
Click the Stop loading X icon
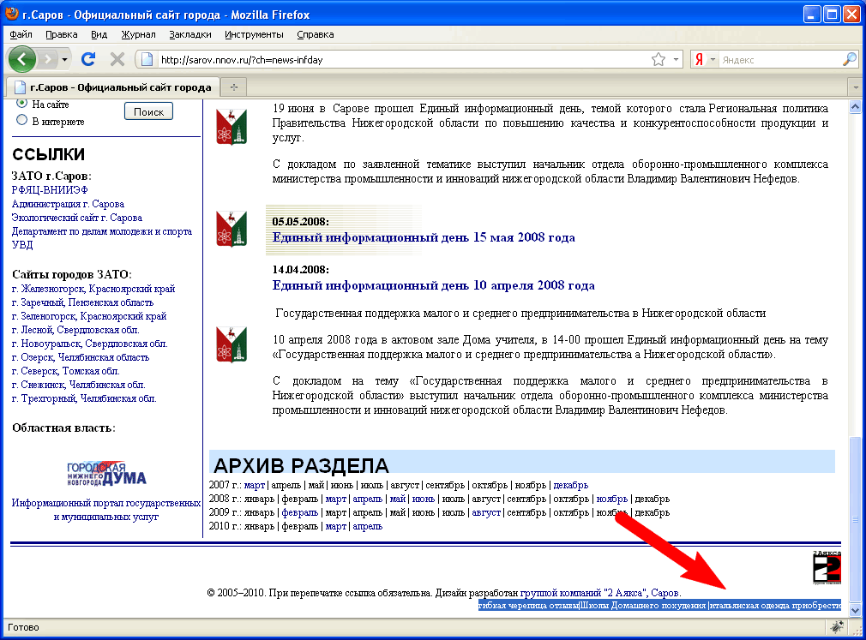(117, 59)
